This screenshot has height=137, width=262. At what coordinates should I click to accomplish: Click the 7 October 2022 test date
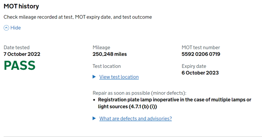(x=22, y=54)
